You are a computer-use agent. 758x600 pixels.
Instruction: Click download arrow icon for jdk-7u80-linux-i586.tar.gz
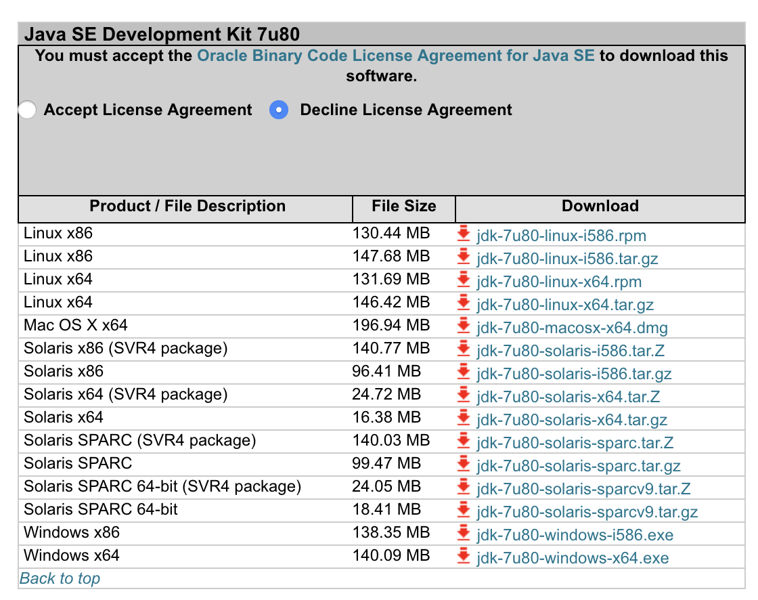464,257
